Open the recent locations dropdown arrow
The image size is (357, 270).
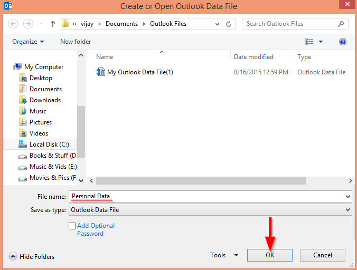click(x=41, y=24)
